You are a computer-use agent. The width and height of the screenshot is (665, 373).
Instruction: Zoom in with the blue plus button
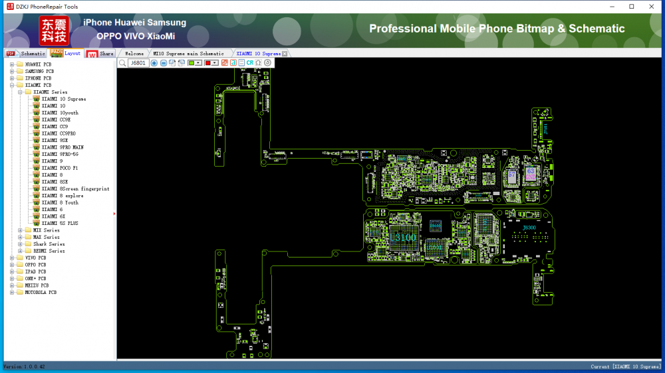pyautogui.click(x=154, y=63)
